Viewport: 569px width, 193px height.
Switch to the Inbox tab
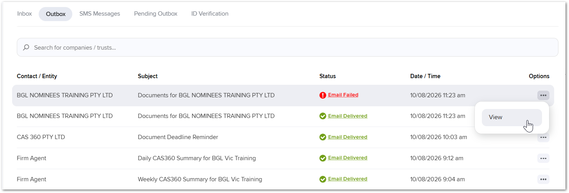[x=24, y=14]
